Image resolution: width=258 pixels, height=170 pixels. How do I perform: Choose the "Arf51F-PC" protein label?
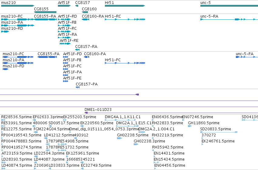click(x=72, y=66)
